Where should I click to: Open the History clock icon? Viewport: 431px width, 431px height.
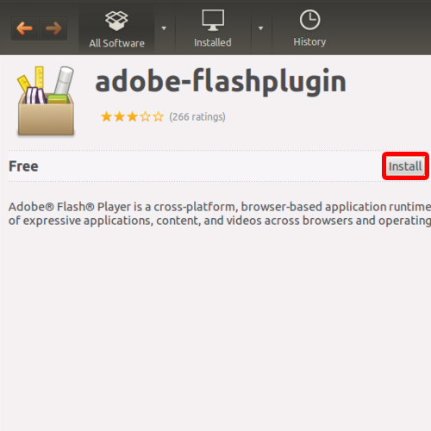pyautogui.click(x=309, y=20)
